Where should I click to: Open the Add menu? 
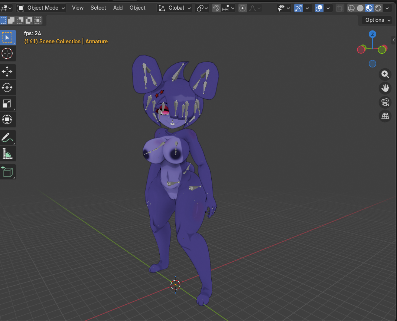point(118,8)
